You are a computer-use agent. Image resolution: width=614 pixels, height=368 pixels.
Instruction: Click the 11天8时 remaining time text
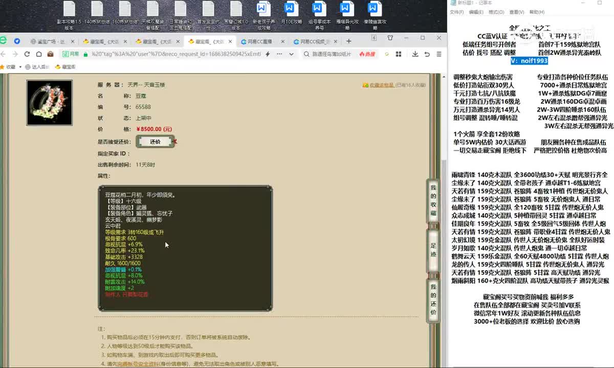(x=145, y=165)
